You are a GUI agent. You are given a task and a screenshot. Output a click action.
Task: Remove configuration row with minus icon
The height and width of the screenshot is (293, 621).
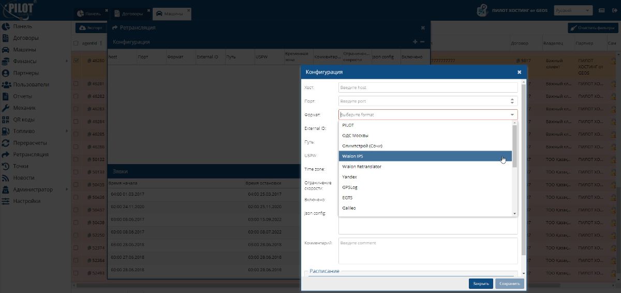click(422, 42)
